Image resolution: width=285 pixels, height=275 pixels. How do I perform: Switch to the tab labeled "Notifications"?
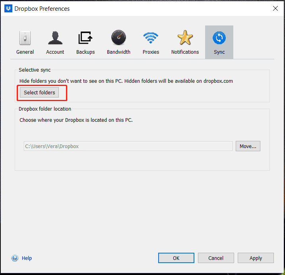pos(185,52)
